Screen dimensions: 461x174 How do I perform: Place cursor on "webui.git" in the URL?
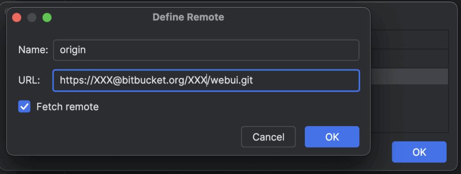click(232, 80)
